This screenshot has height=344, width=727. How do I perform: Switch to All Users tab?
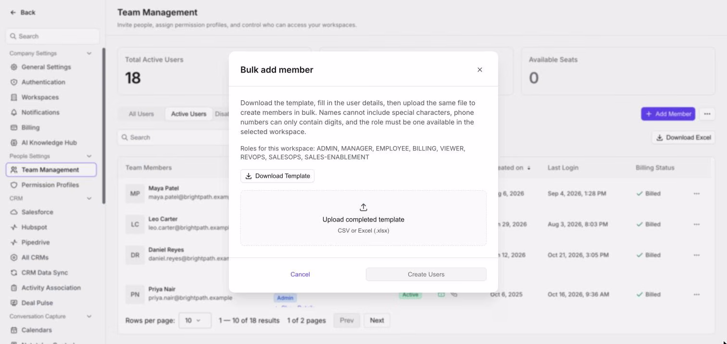141,114
